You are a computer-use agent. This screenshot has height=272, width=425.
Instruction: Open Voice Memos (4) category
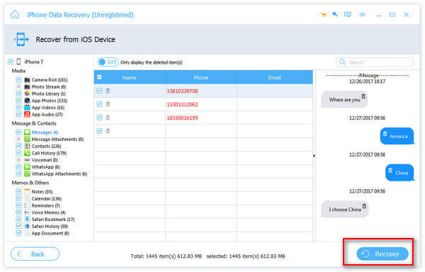click(48, 212)
